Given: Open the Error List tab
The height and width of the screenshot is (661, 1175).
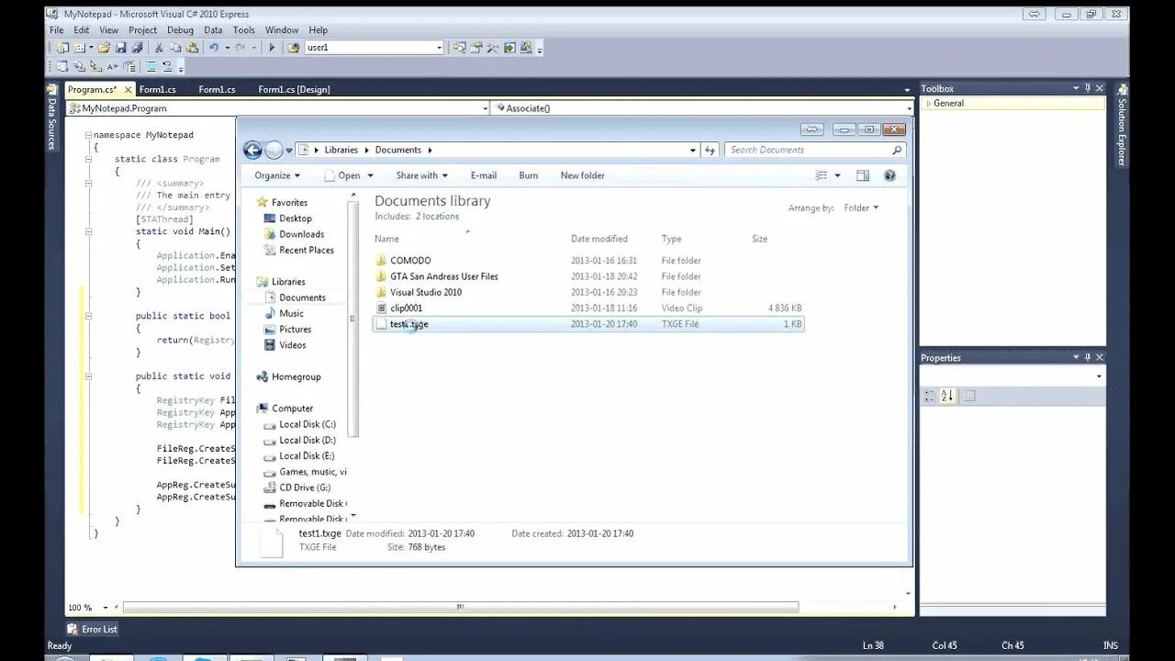Looking at the screenshot, I should pos(93,629).
